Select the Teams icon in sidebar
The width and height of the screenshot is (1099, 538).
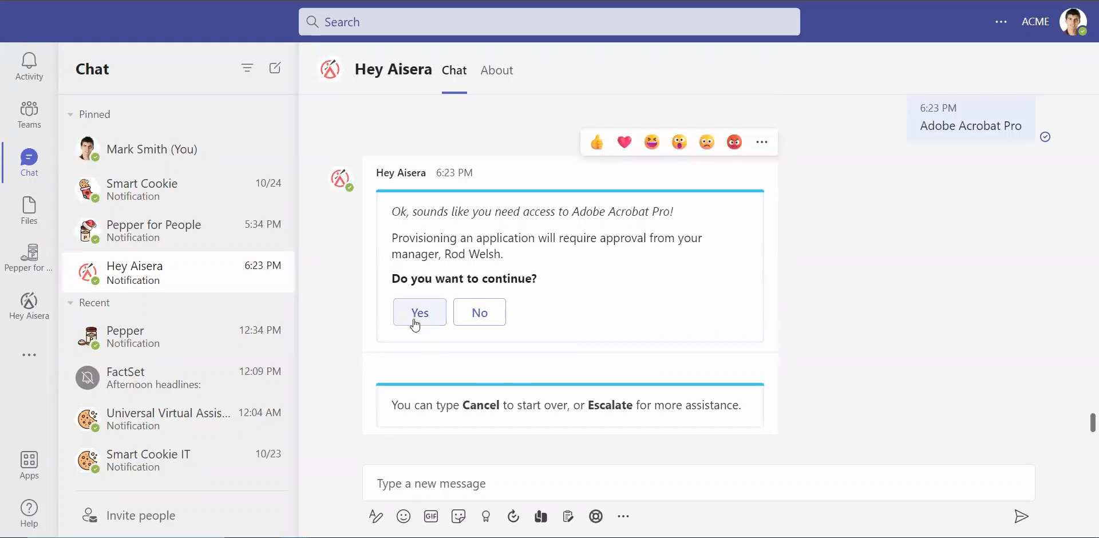[28, 114]
